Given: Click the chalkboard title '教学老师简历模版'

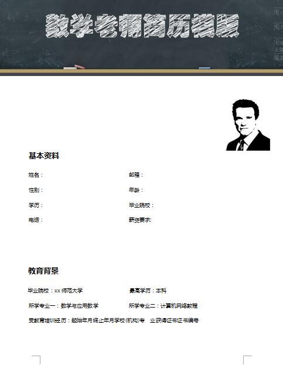Looking at the screenshot, I should (x=142, y=26).
